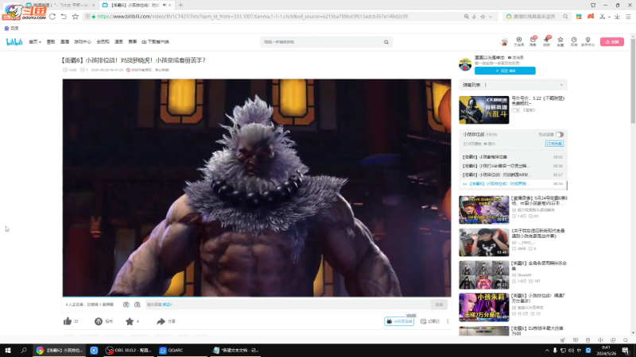
Task: Open 直播 in the Bilibili top navigation
Action: pyautogui.click(x=64, y=42)
